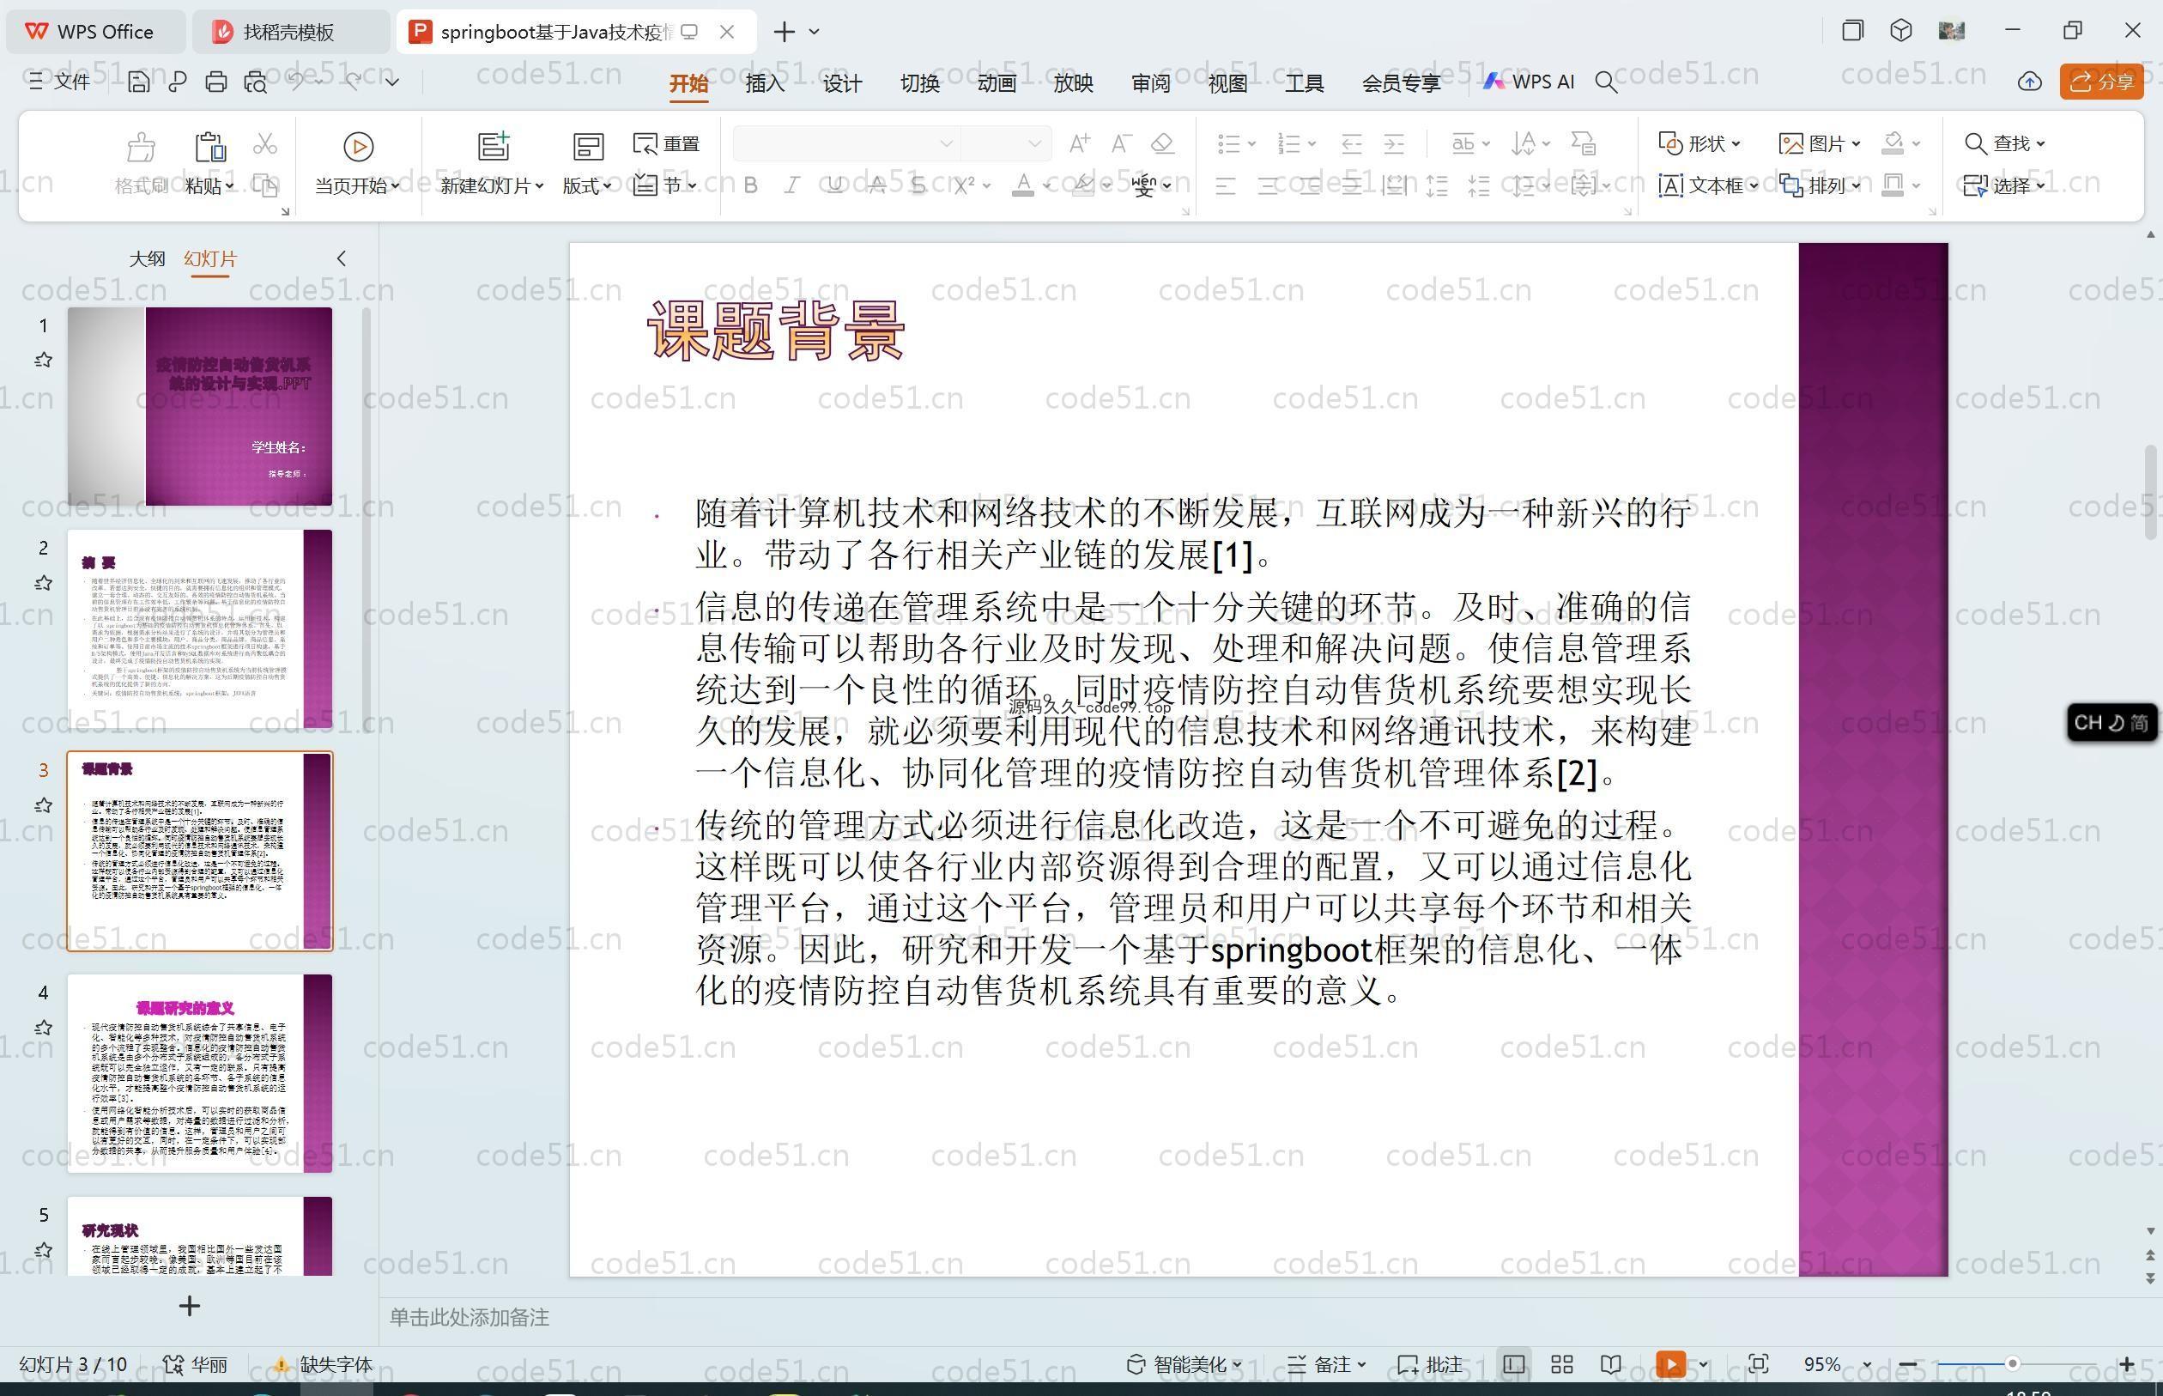Click the Reset layout button
The height and width of the screenshot is (1396, 2163).
[x=667, y=143]
